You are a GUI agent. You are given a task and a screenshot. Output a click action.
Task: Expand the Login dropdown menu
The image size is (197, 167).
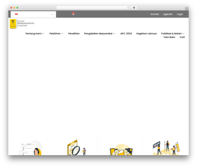(x=181, y=14)
